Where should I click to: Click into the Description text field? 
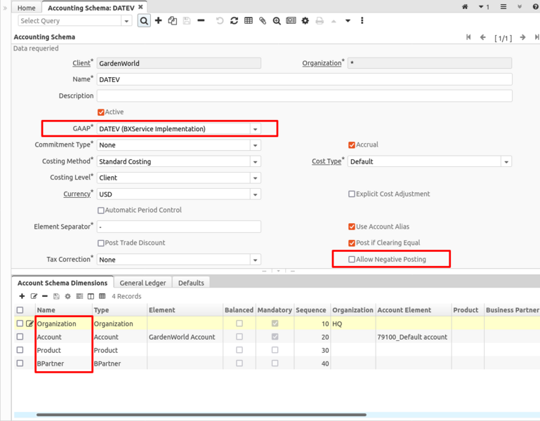[x=304, y=96]
